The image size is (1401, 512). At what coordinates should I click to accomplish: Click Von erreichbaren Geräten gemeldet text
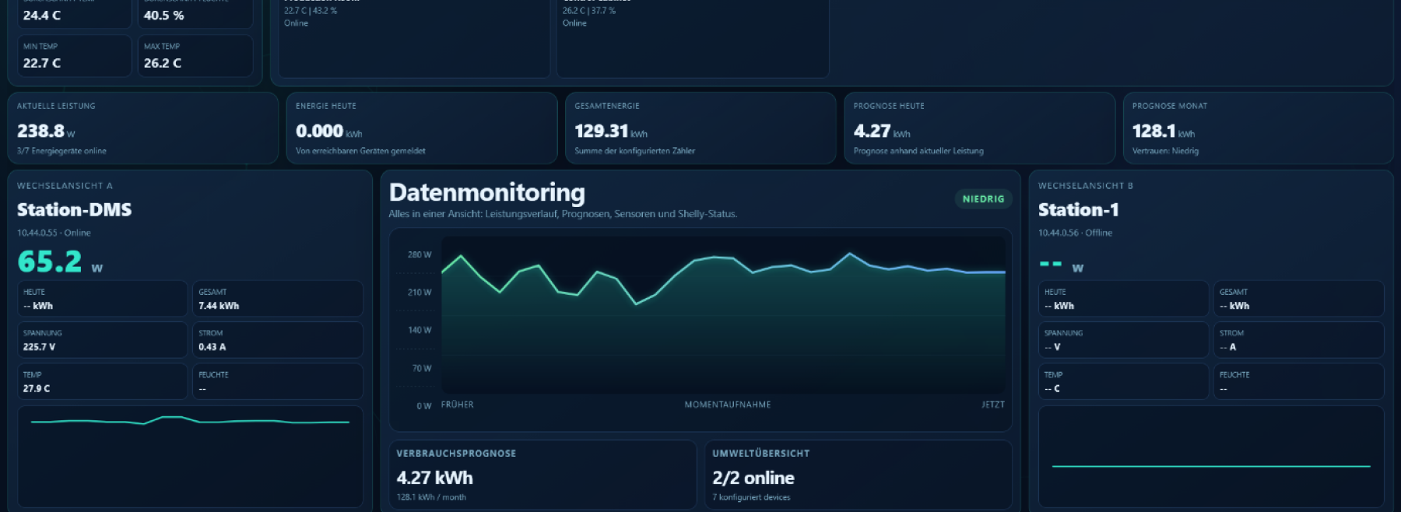(x=360, y=151)
